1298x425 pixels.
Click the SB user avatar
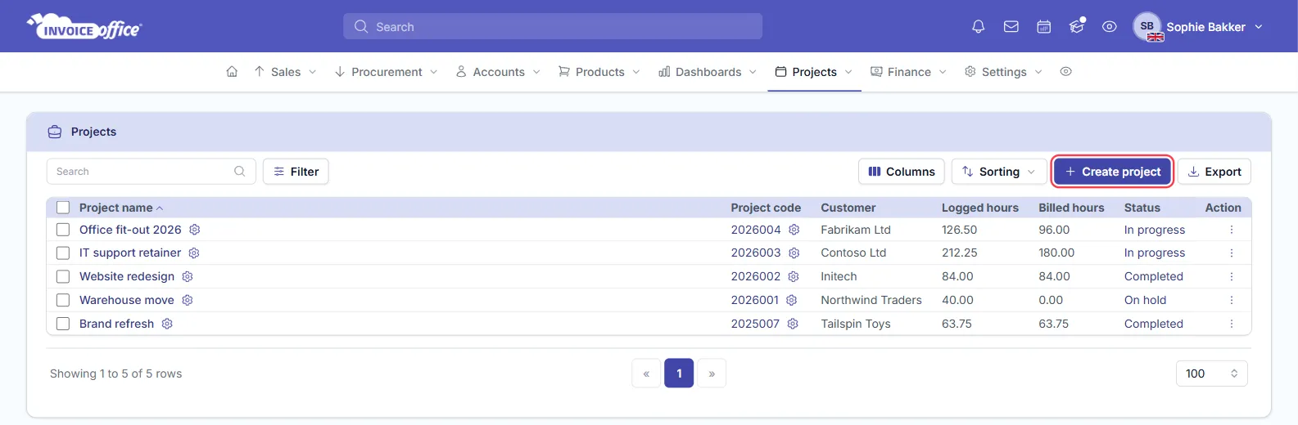click(1147, 26)
